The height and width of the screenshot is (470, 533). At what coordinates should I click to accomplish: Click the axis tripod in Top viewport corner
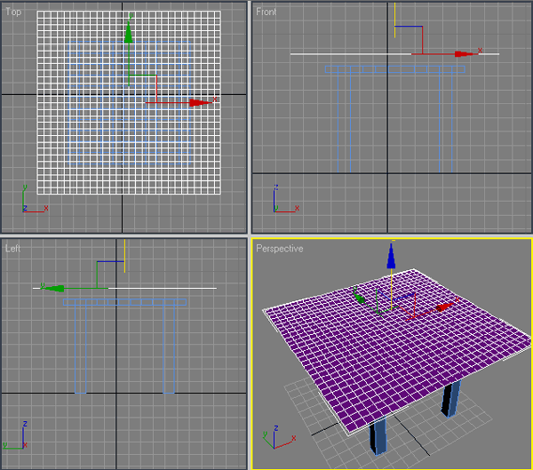pos(32,203)
